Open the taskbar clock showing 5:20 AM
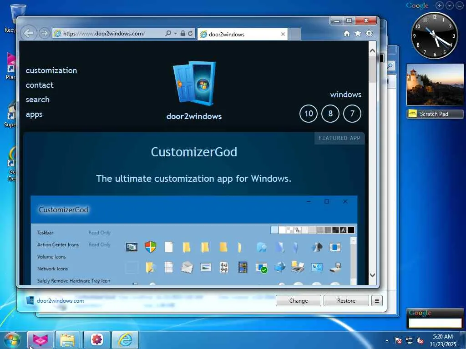The image size is (466, 349). coord(442,340)
